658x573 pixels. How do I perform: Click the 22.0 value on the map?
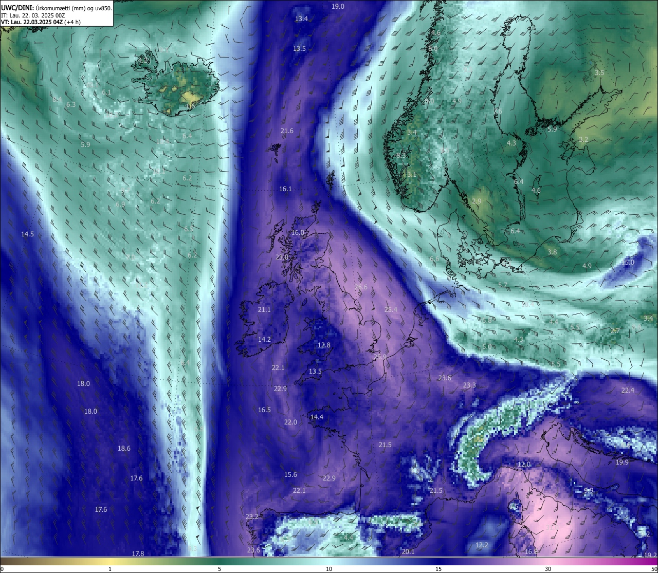[x=290, y=422]
